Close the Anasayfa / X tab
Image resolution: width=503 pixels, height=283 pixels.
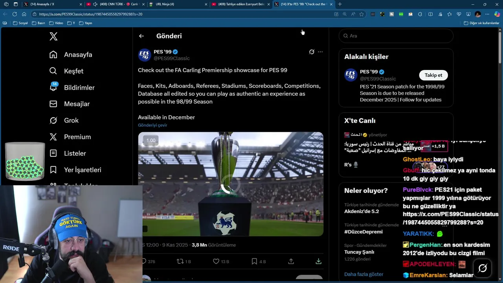pyautogui.click(x=81, y=4)
